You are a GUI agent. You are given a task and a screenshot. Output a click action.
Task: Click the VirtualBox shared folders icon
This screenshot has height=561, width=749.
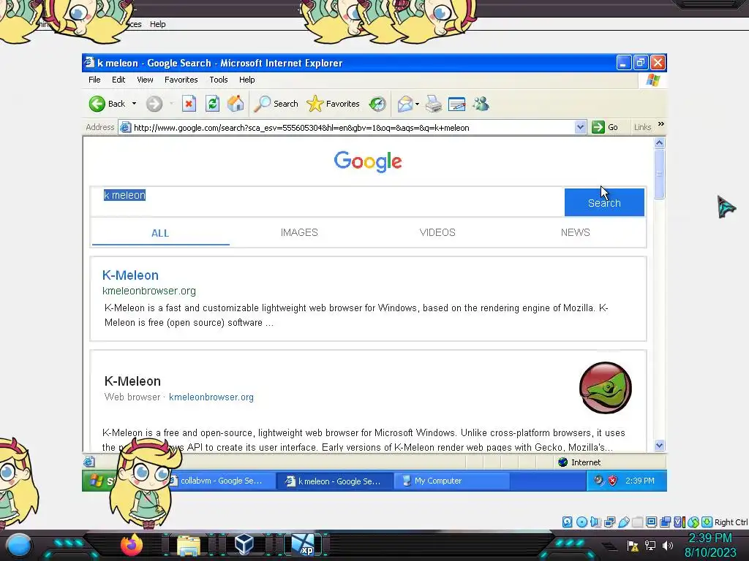tap(637, 522)
